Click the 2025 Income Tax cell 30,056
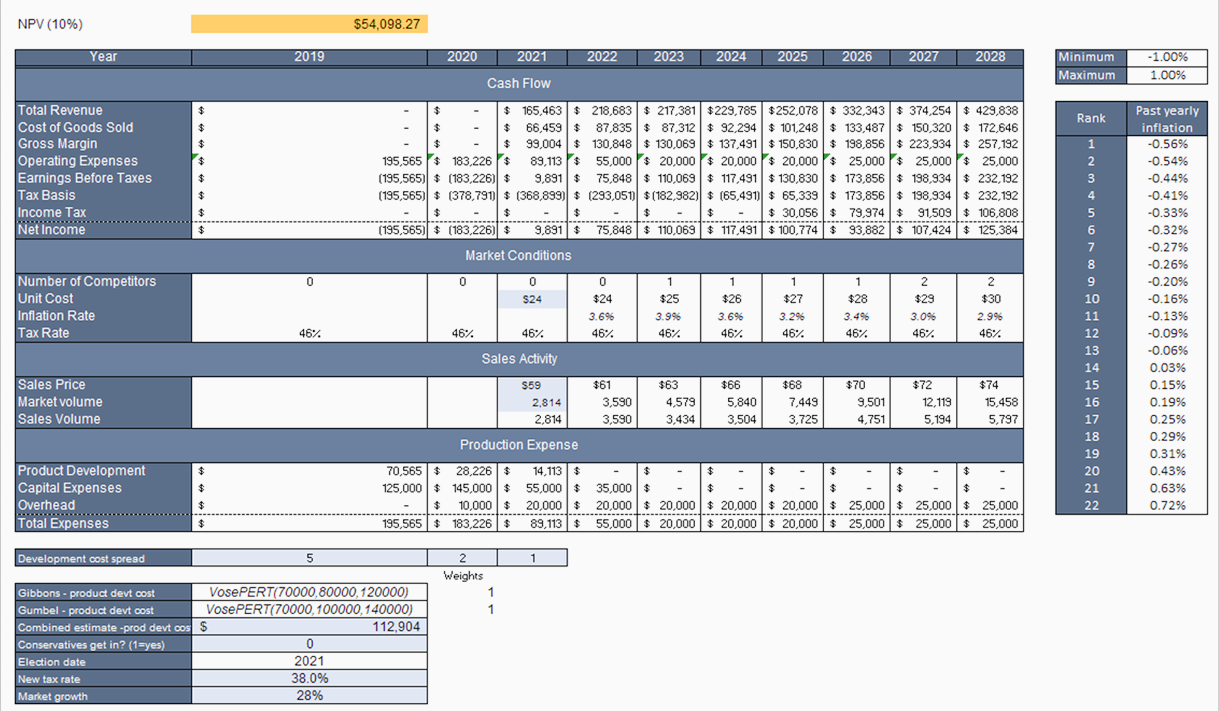 [792, 212]
